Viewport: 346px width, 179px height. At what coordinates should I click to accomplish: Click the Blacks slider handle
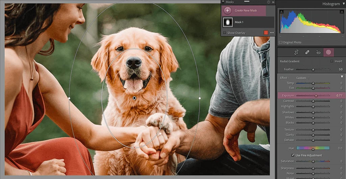313,123
